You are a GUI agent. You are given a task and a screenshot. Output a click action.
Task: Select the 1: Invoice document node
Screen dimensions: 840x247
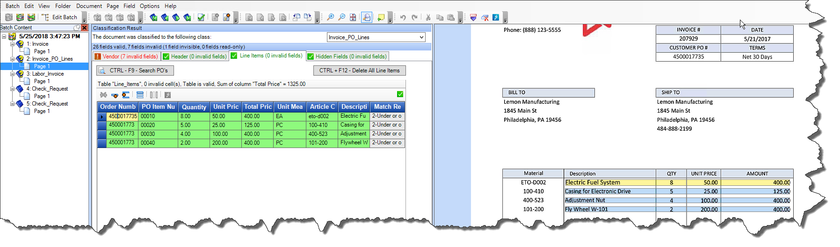tap(37, 44)
